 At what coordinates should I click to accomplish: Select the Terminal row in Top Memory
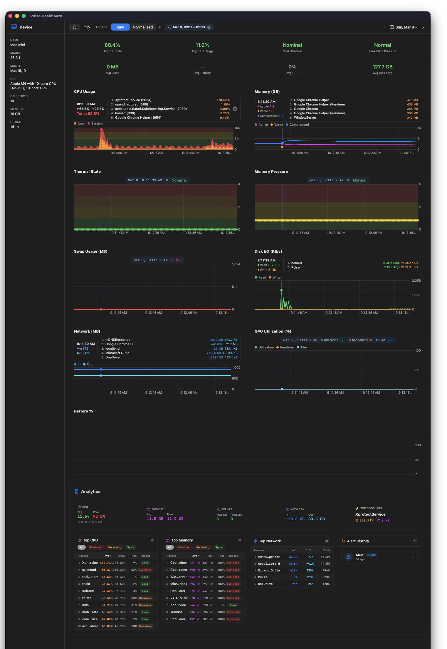click(204, 612)
